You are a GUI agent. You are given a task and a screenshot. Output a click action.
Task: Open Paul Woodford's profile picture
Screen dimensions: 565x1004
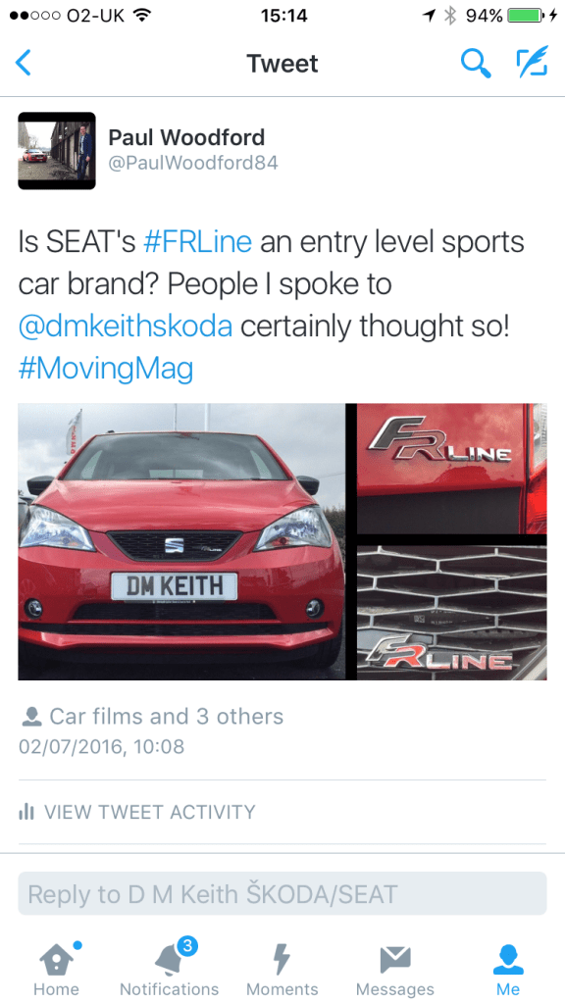tap(56, 150)
